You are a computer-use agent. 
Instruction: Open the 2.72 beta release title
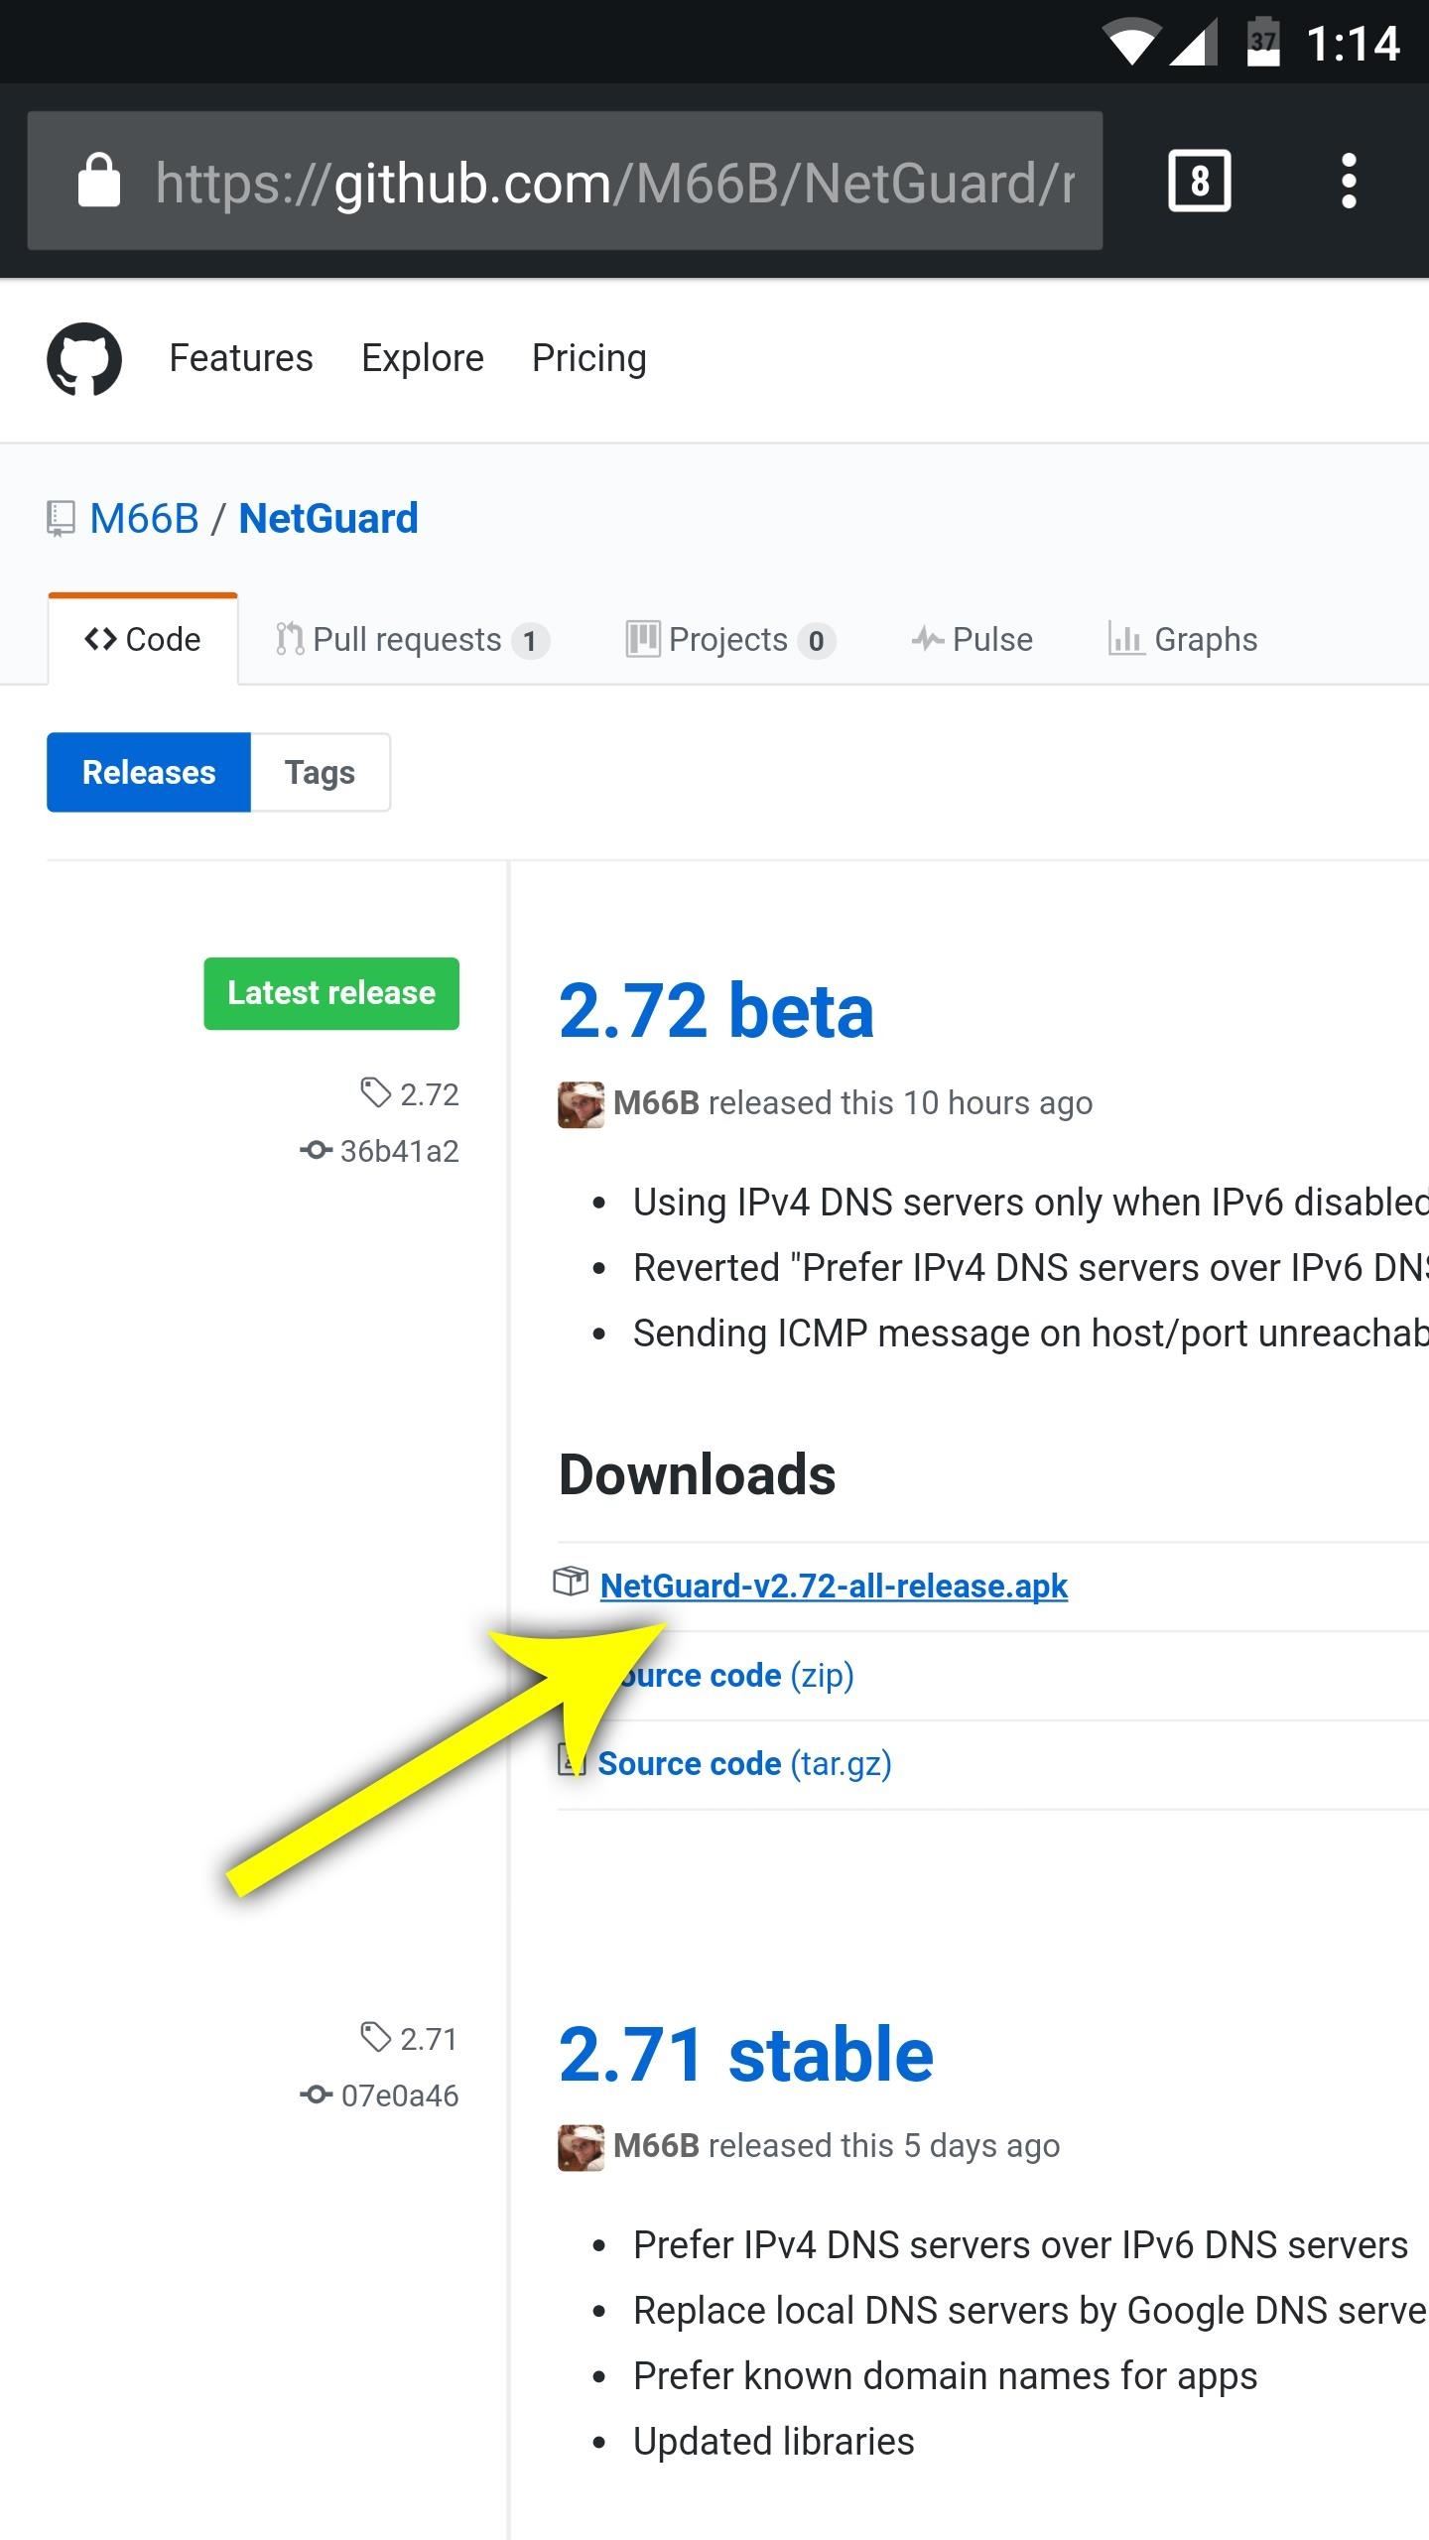pyautogui.click(x=716, y=1011)
